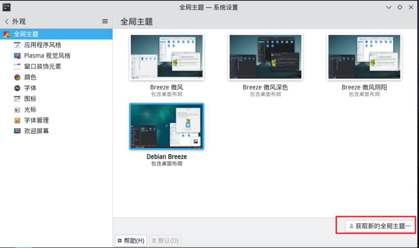Open 光标 settings page
The width and height of the screenshot is (419, 248).
click(56, 110)
